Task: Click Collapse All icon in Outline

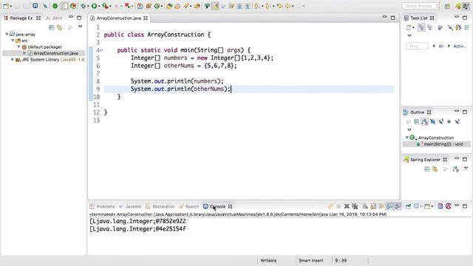Action: [416, 121]
